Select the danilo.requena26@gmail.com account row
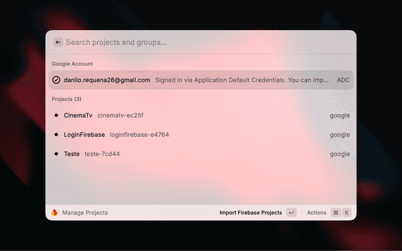This screenshot has width=402, height=251. point(201,80)
